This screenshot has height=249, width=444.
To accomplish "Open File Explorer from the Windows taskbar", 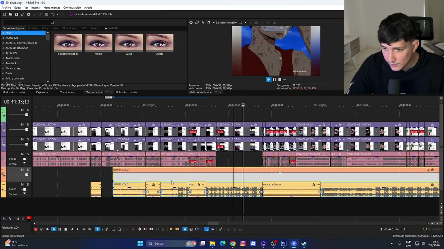I will [212, 243].
